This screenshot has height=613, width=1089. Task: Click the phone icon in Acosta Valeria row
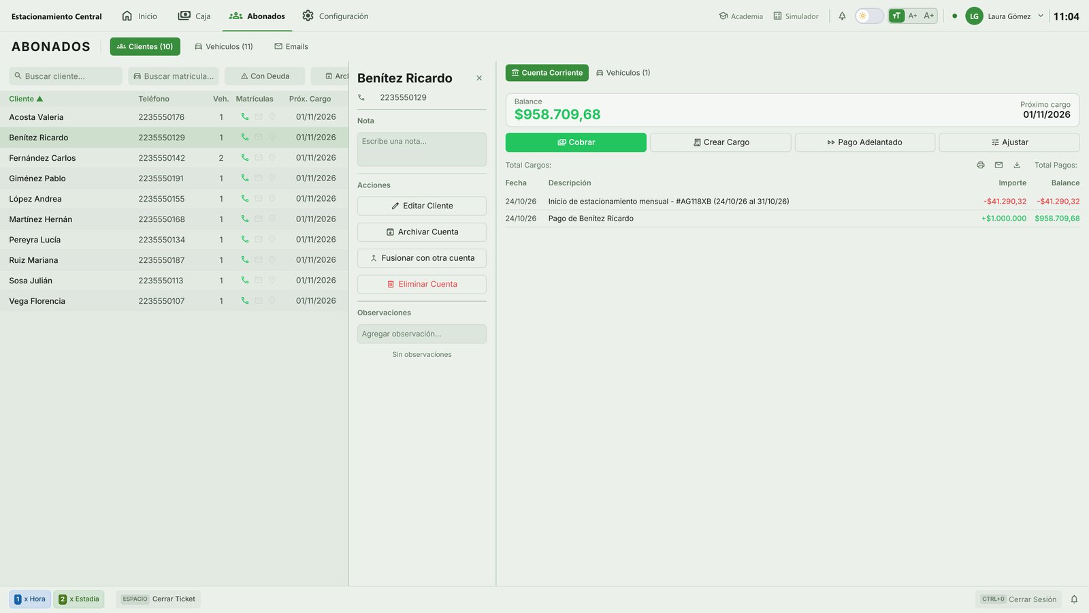[245, 116]
